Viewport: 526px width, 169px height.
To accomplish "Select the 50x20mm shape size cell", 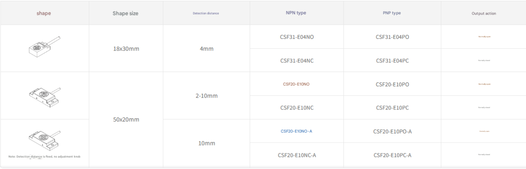I will (126, 119).
